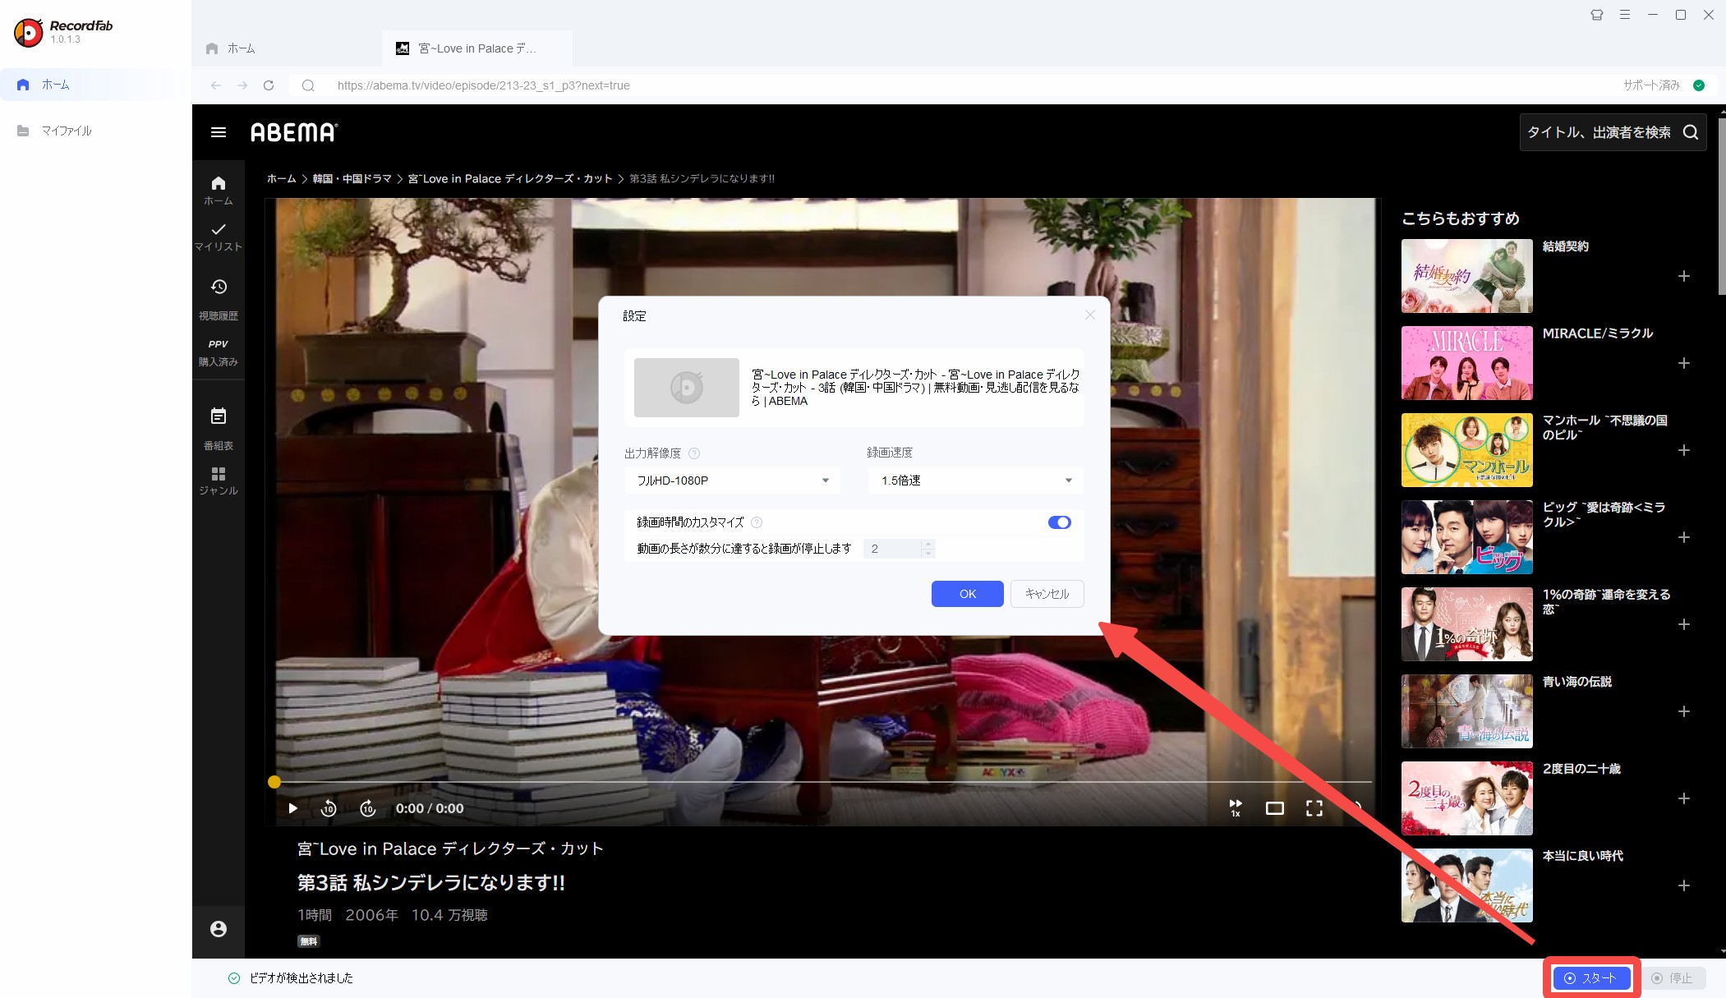Image resolution: width=1726 pixels, height=998 pixels.
Task: Open the ABEMA hamburger menu
Action: tap(219, 132)
